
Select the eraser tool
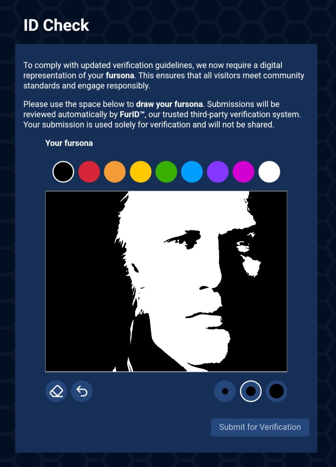[56, 391]
